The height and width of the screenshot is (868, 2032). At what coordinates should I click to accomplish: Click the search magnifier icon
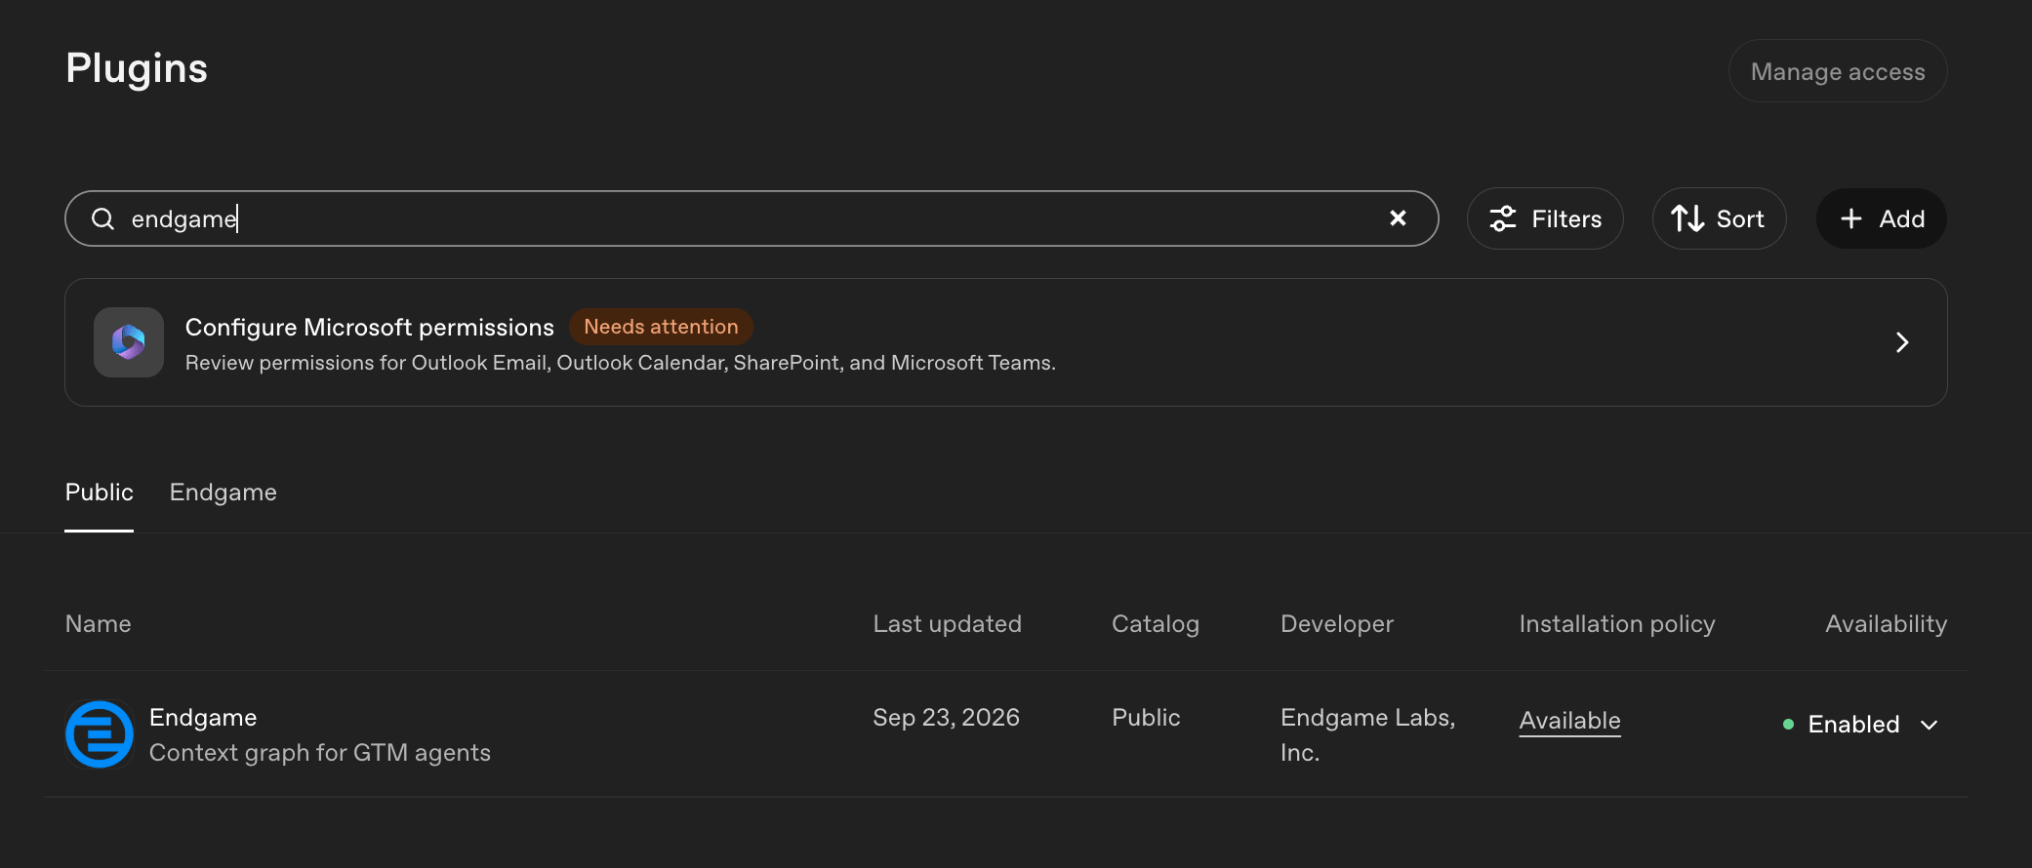coord(102,218)
